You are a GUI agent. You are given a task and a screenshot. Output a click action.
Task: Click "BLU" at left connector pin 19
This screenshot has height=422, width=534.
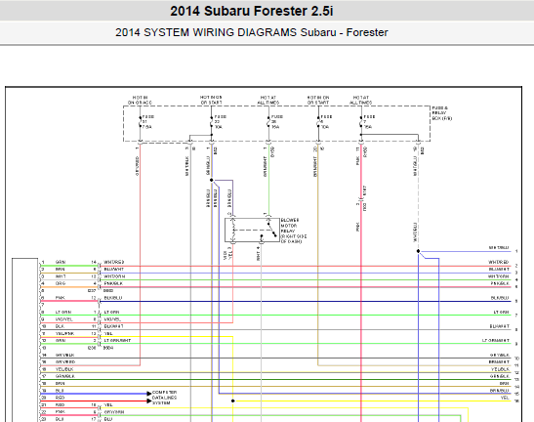tap(60, 391)
